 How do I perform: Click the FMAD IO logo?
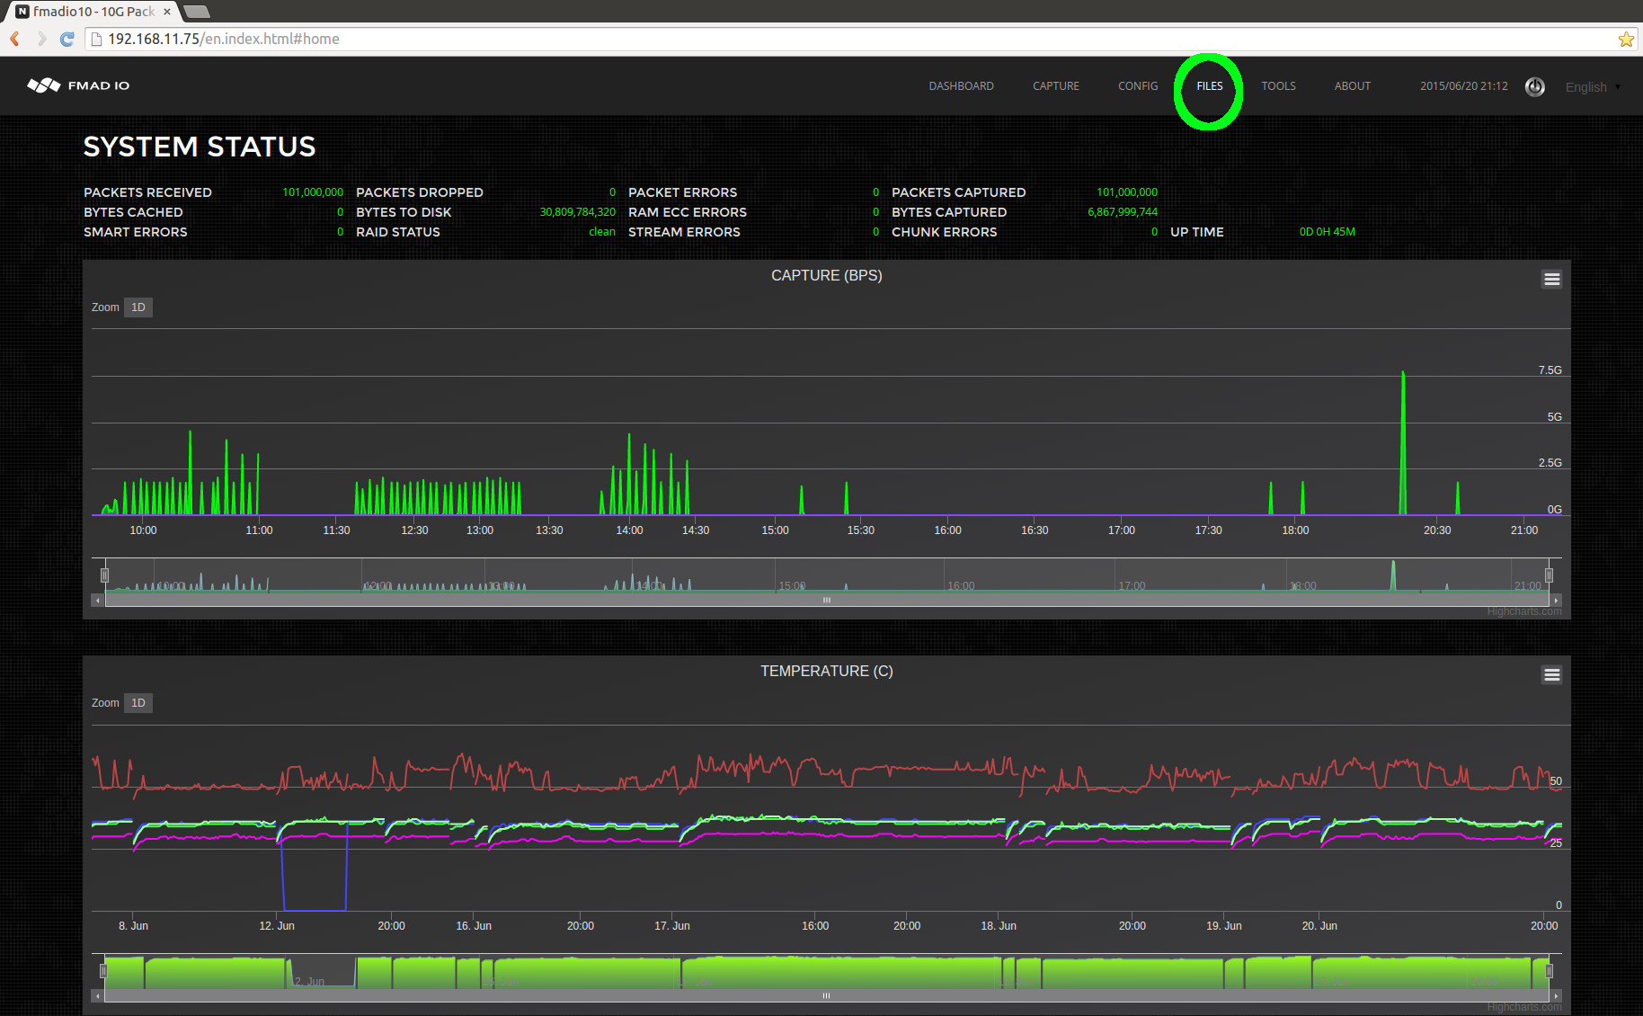pos(77,85)
